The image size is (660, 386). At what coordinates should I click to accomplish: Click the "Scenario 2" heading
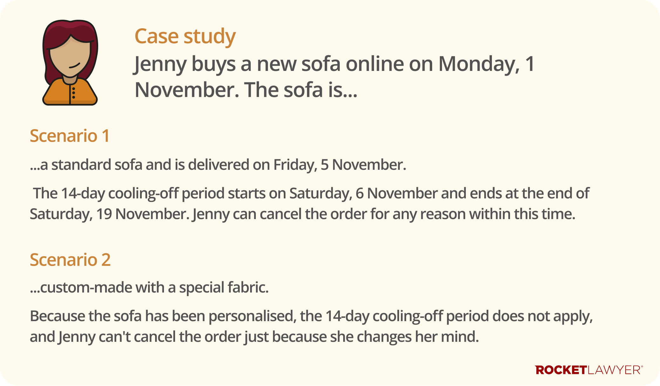point(70,260)
